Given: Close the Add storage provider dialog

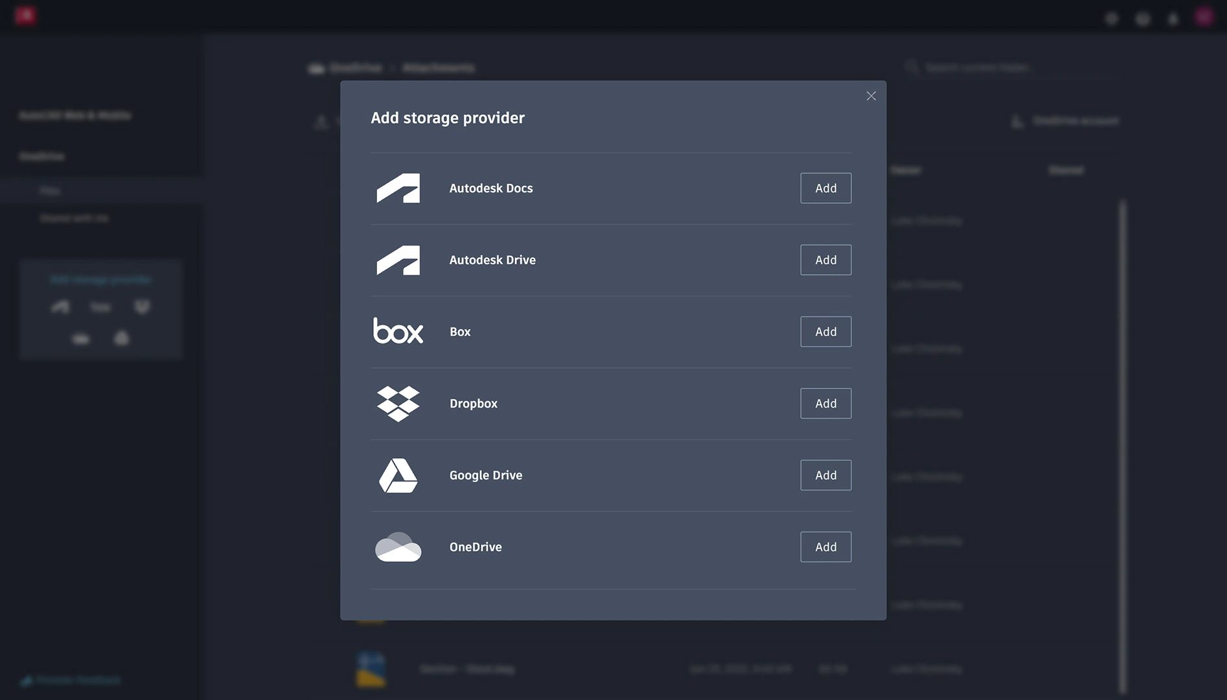Looking at the screenshot, I should [x=871, y=95].
